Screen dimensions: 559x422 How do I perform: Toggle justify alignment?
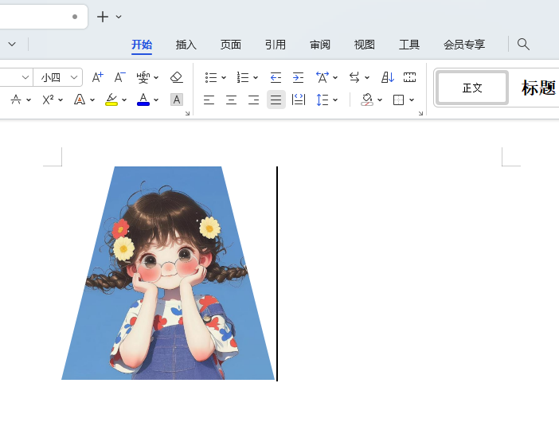pyautogui.click(x=276, y=100)
